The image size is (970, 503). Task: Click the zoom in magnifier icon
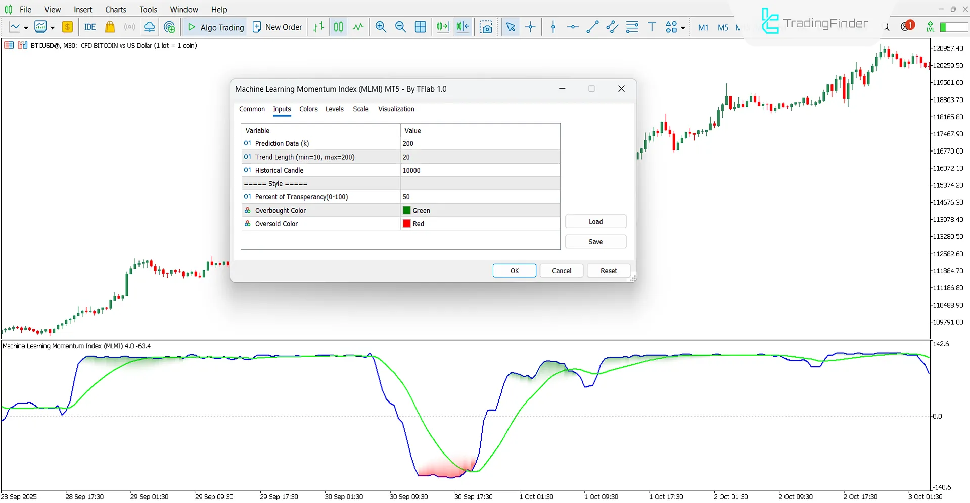click(381, 27)
